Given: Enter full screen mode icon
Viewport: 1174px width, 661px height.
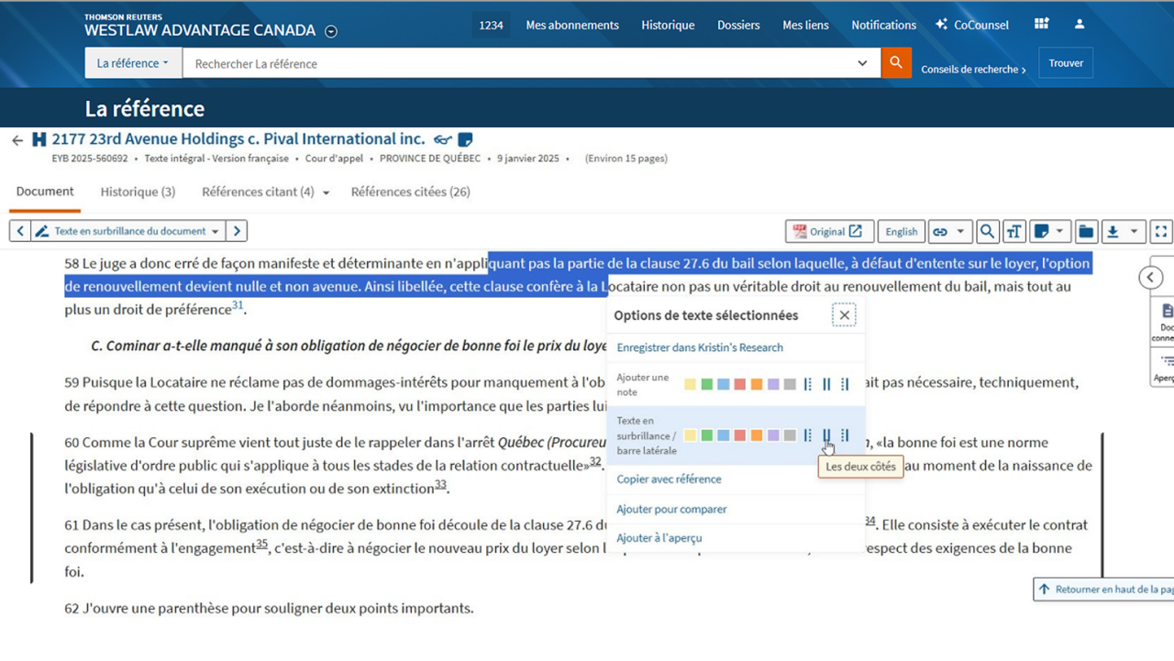Looking at the screenshot, I should 1161,232.
